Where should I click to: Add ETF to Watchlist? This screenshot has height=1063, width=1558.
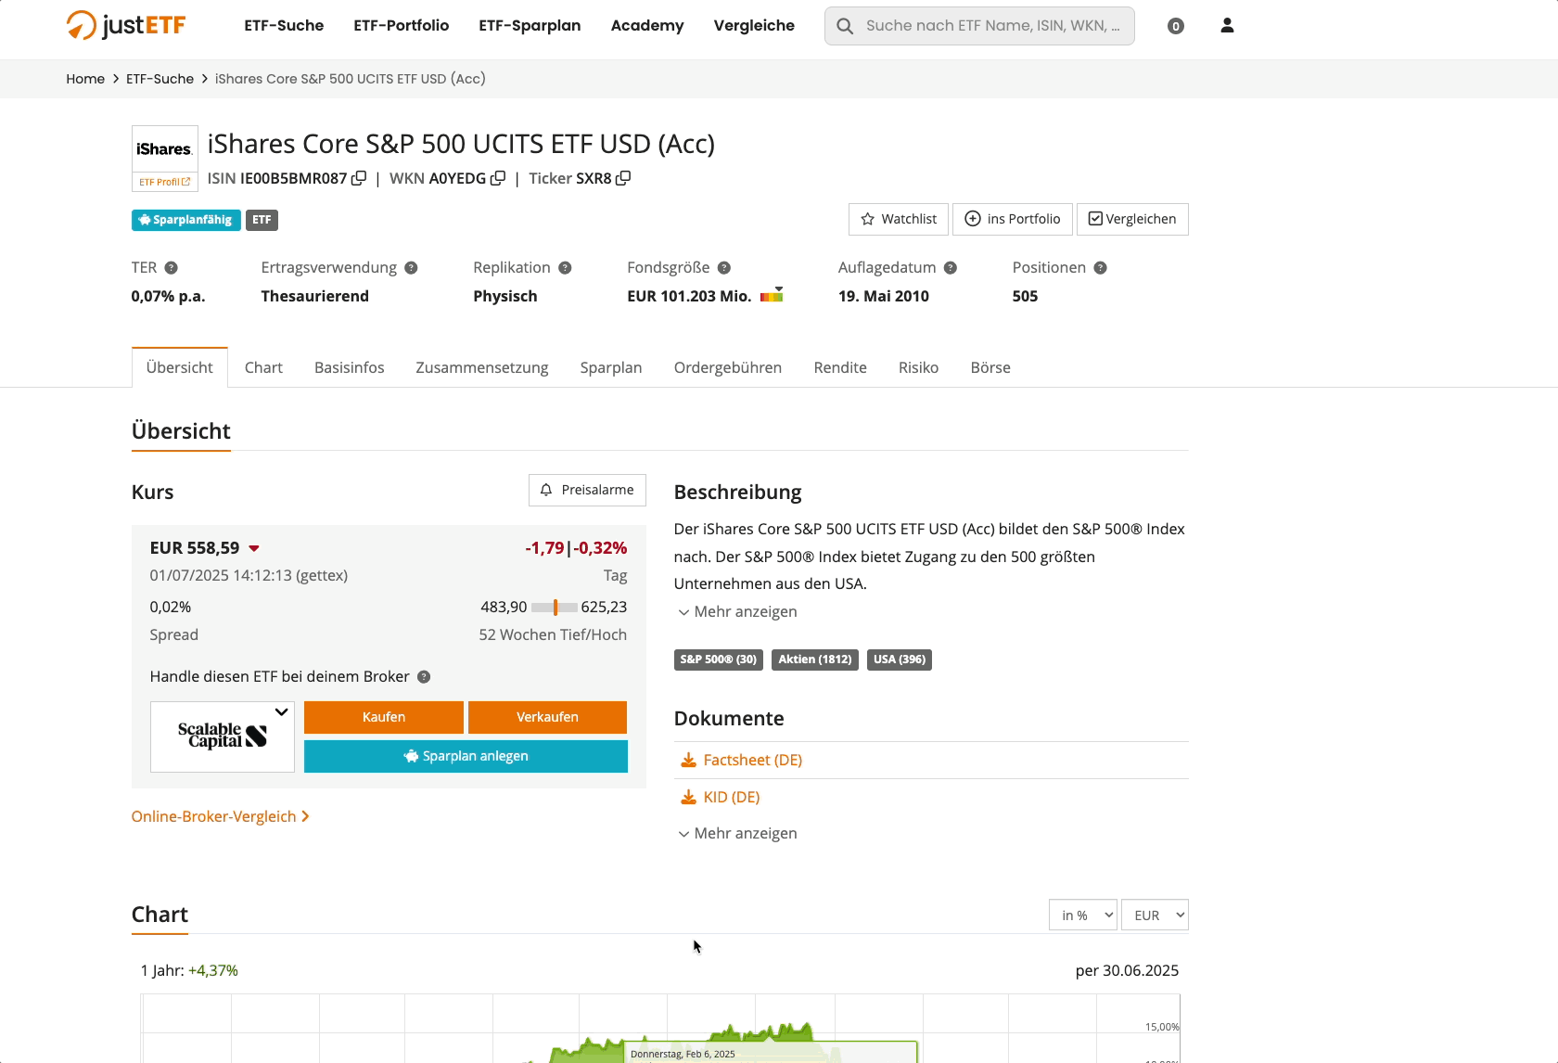click(x=898, y=219)
